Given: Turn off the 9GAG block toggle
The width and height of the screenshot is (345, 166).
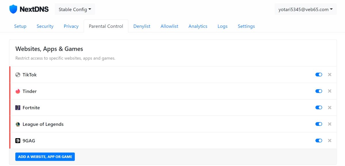Looking at the screenshot, I should [x=319, y=140].
